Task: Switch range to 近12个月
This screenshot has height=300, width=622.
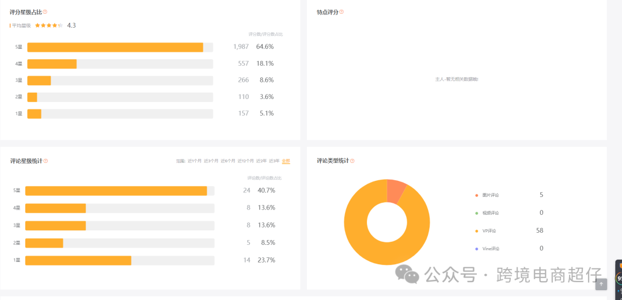Action: coord(245,161)
